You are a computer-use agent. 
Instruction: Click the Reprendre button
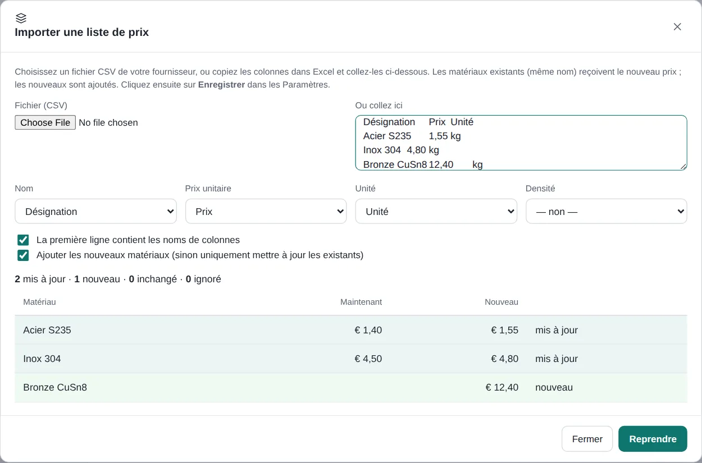coord(653,439)
